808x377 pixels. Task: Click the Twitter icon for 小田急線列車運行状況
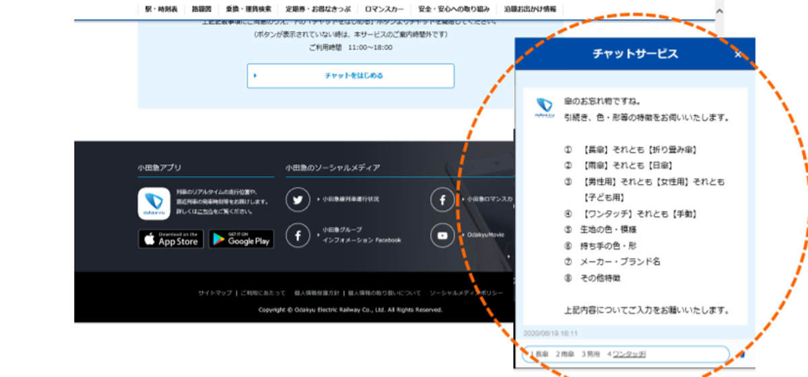click(298, 200)
